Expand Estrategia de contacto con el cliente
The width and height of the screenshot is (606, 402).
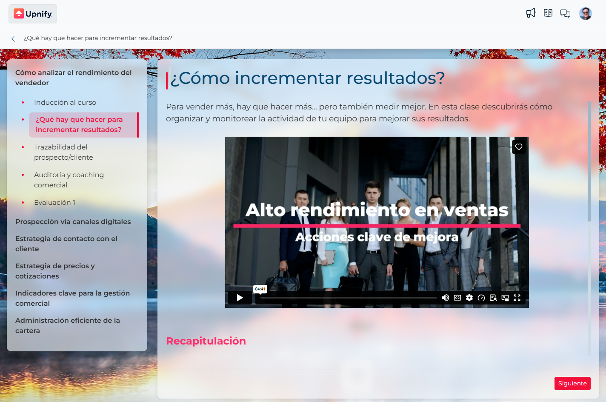pyautogui.click(x=66, y=244)
